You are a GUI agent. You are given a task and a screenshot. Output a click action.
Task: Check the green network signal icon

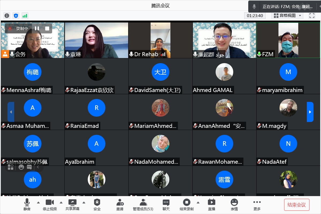pos(25,16)
